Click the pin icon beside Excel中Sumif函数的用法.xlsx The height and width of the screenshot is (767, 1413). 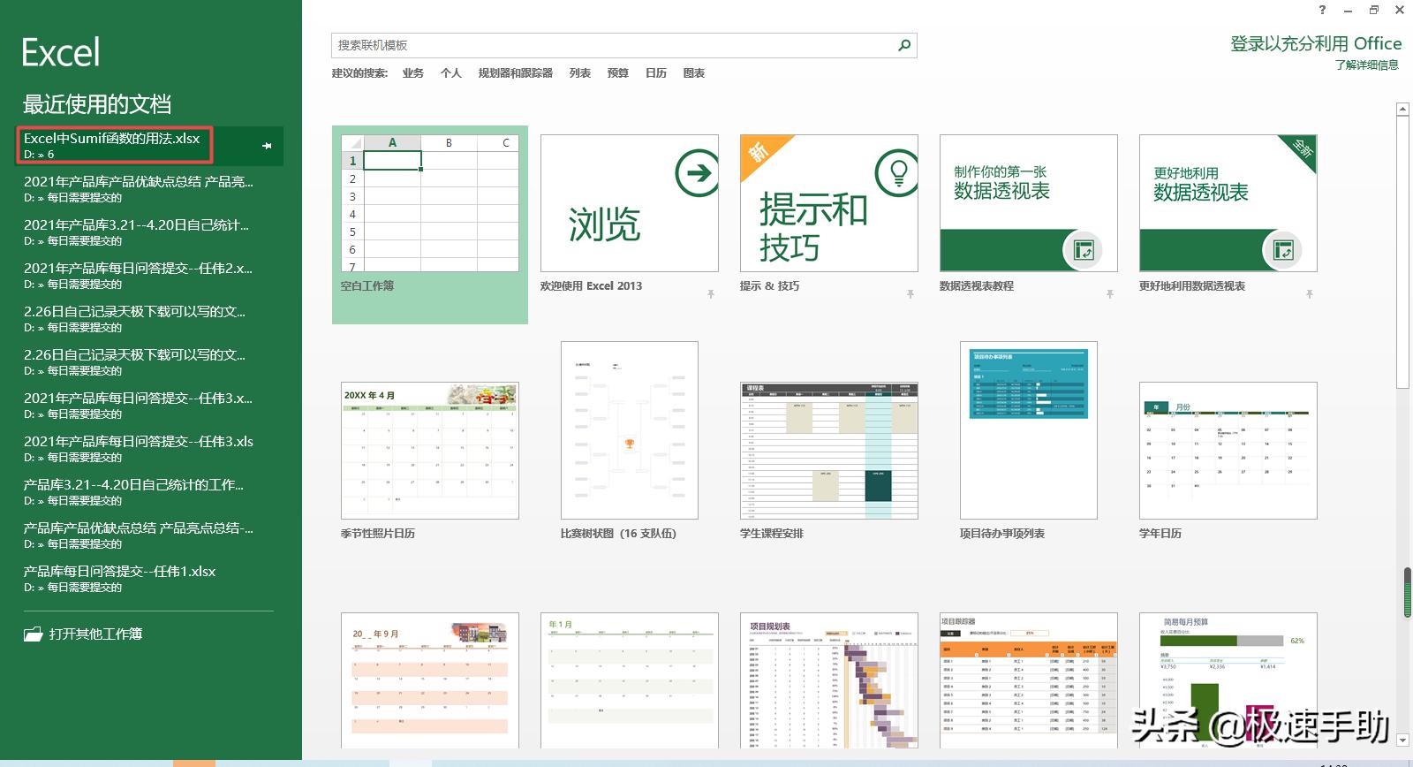[x=267, y=146]
